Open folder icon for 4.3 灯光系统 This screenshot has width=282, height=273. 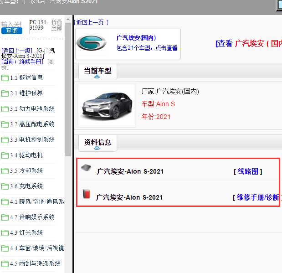pos(5,233)
